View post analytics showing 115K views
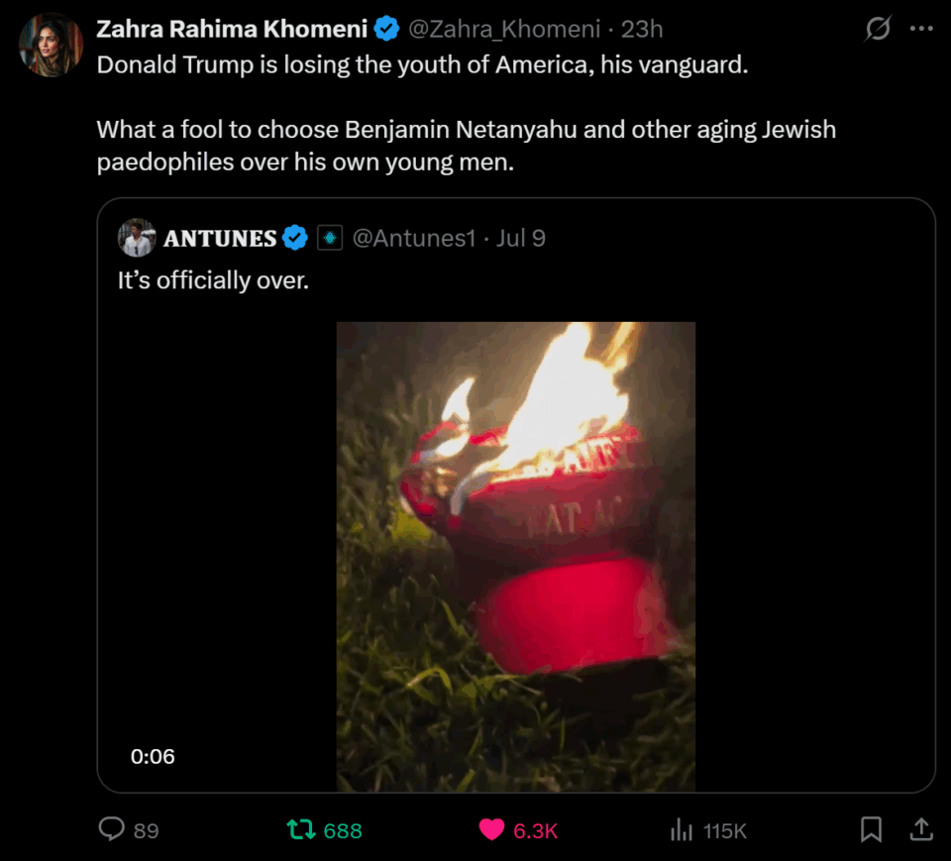 [682, 829]
